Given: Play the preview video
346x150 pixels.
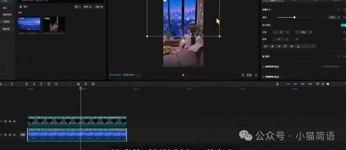Looking at the screenshot, I should click(183, 75).
